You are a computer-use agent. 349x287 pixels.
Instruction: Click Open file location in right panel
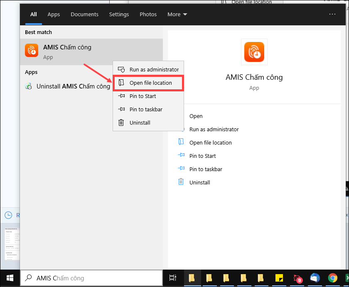pos(210,142)
